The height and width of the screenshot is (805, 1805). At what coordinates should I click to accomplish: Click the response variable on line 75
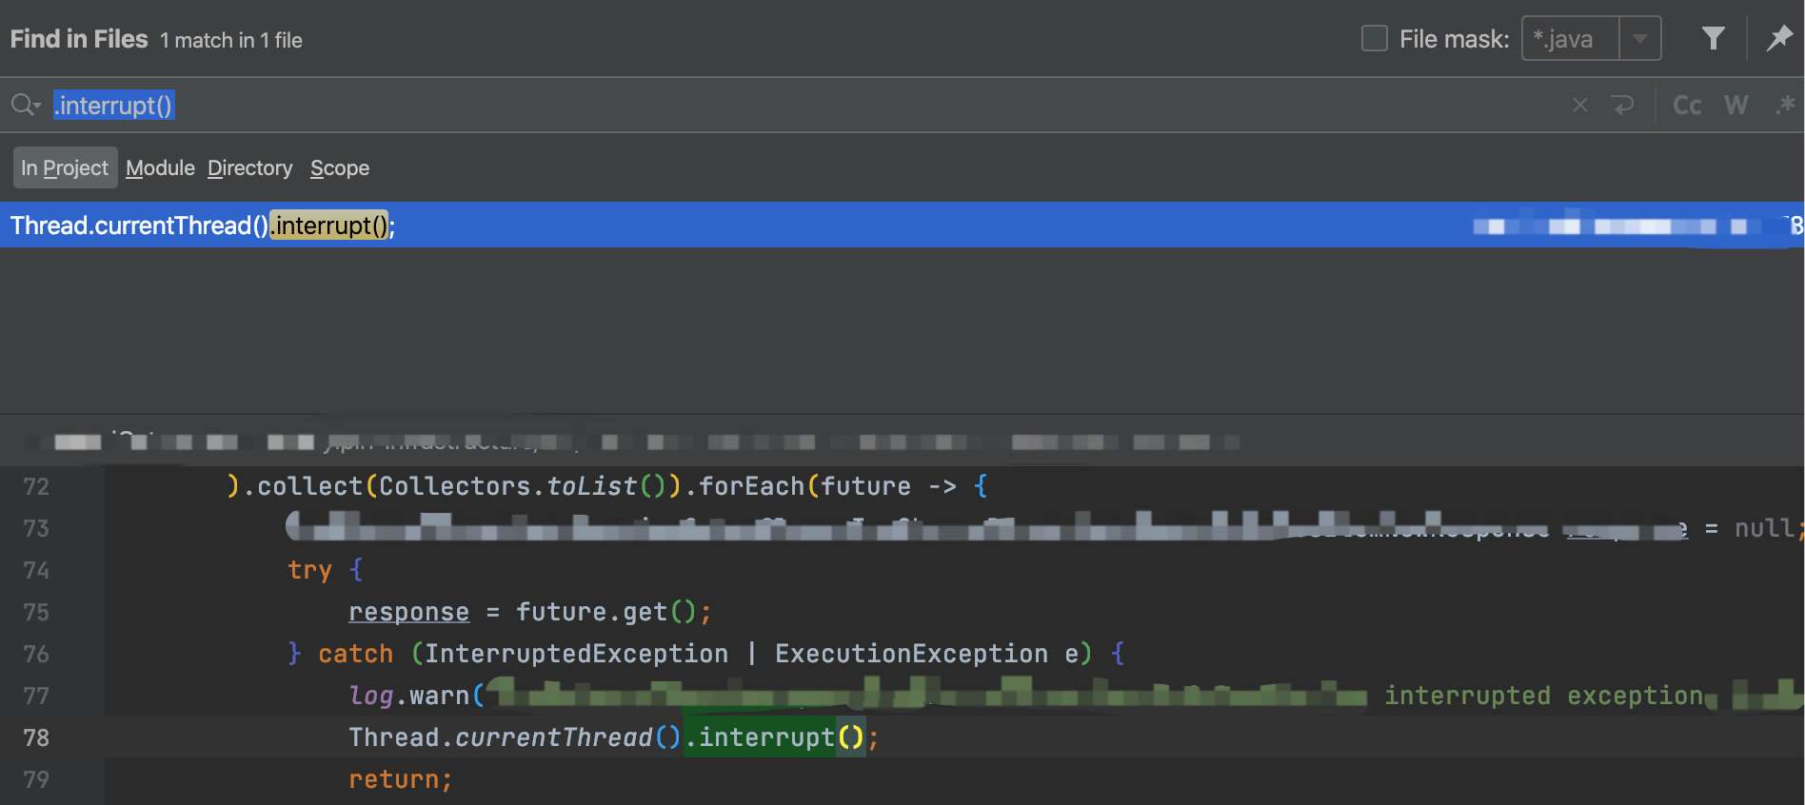point(408,612)
